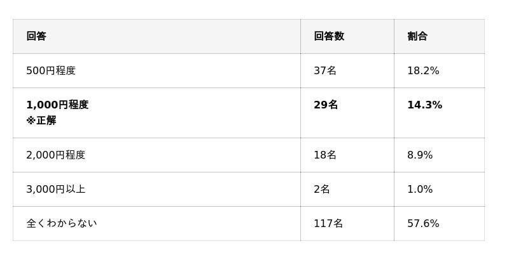The width and height of the screenshot is (509, 260).
Task: Select the 2名 response count
Action: point(322,189)
